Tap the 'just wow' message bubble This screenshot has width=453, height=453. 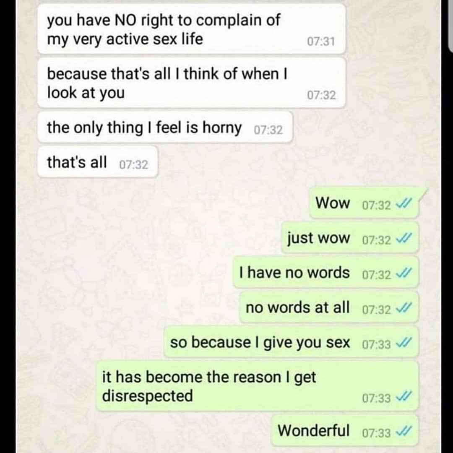point(350,238)
